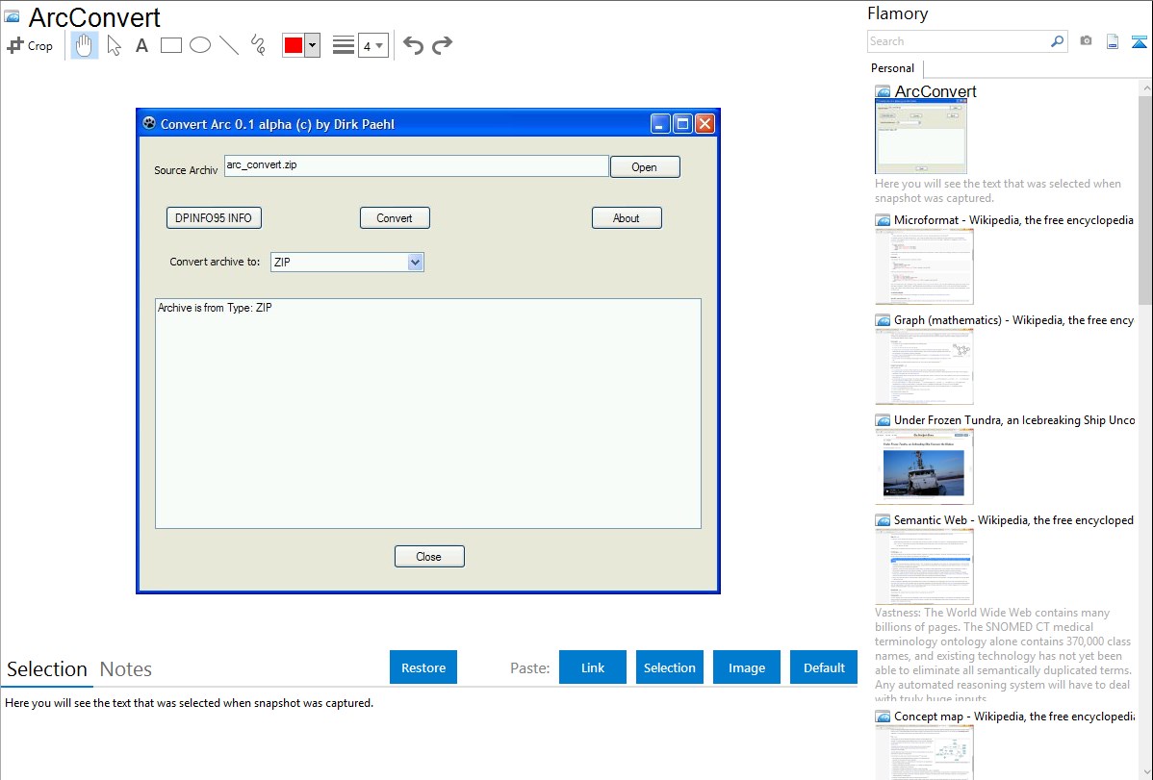Pick the ellipse shape tool
This screenshot has width=1153, height=780.
[x=200, y=45]
